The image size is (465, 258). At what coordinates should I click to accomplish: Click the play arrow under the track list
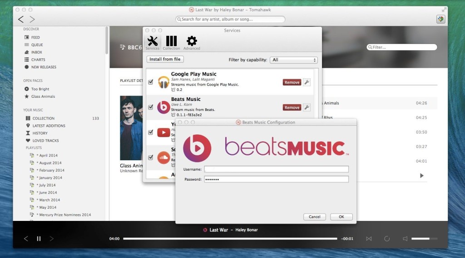click(x=422, y=176)
